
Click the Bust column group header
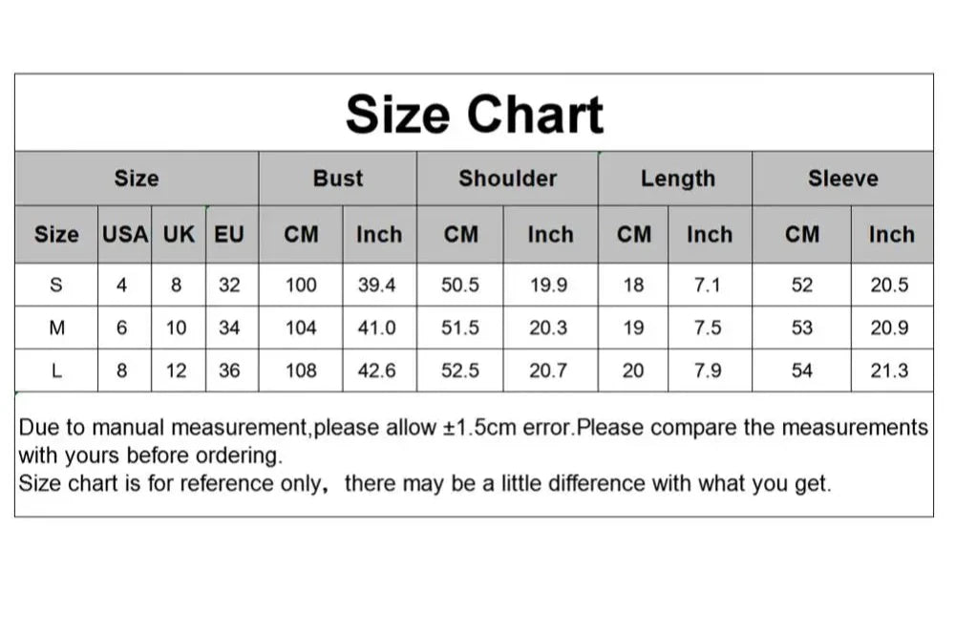pos(338,179)
